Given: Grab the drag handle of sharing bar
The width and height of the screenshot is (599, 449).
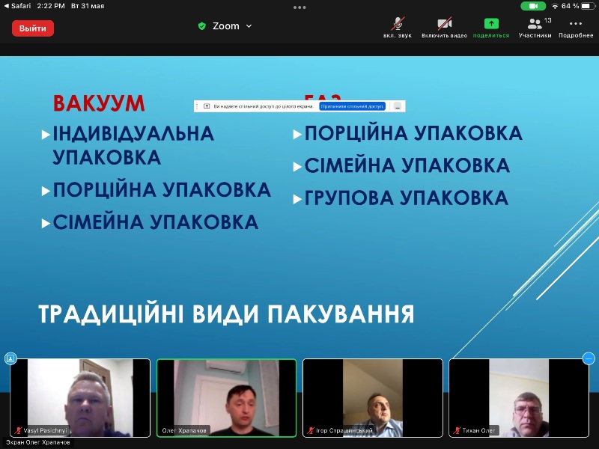Looking at the screenshot, I should coord(197,106).
